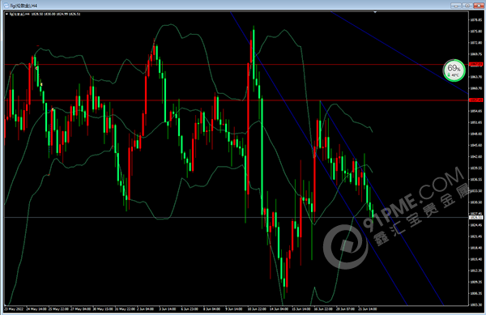Select the long blue descending trendline at upper right
Viewport: 486px width, 315px height.
[400, 53]
